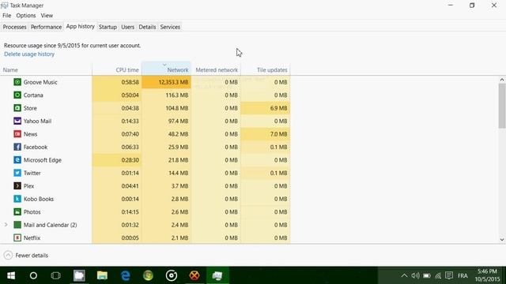
Task: Check battery status in system tray
Action: tap(427, 275)
